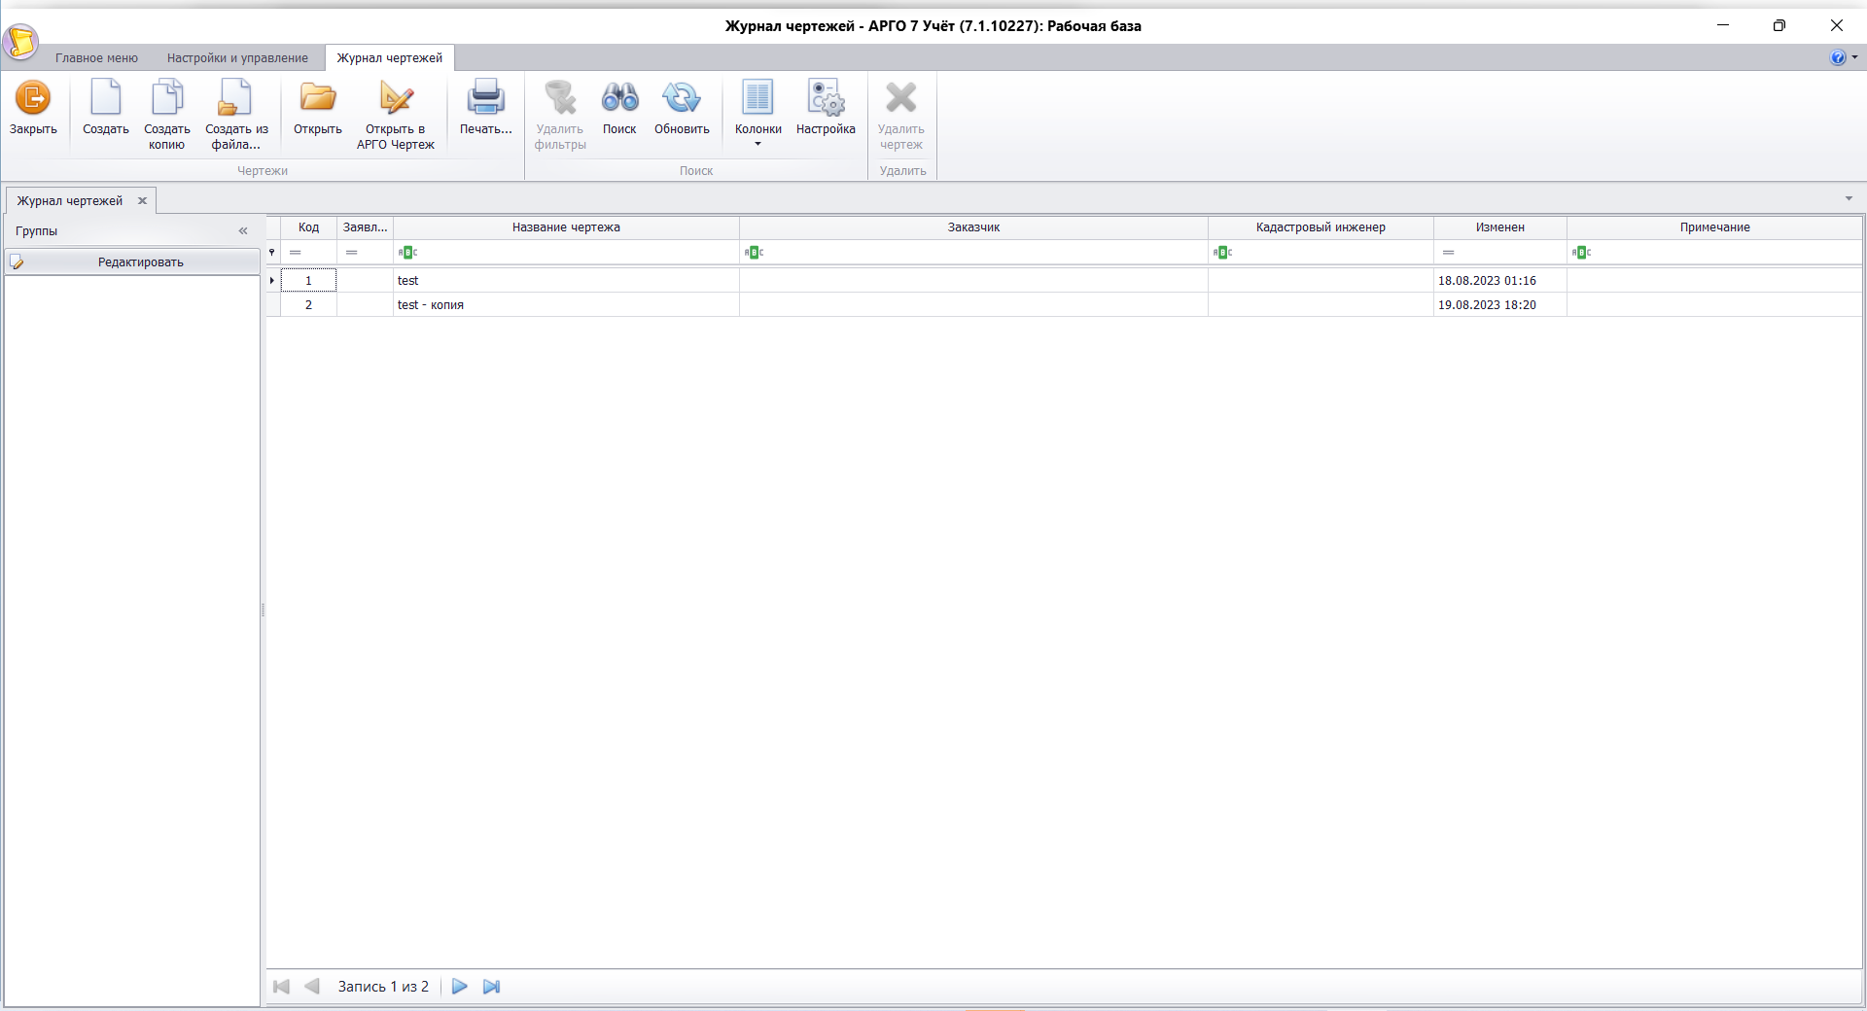Expand the Колонки dropdown arrow
1867x1011 pixels.
click(758, 145)
